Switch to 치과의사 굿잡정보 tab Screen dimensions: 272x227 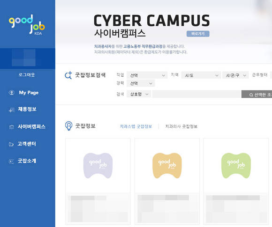(x=181, y=126)
